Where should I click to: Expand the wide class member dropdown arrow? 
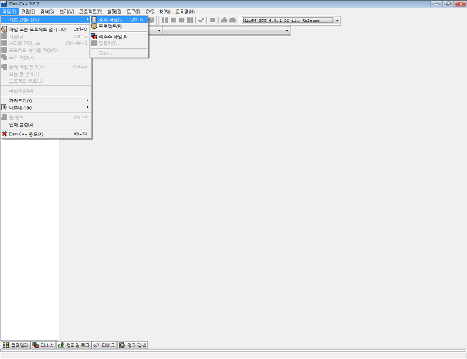(x=287, y=30)
